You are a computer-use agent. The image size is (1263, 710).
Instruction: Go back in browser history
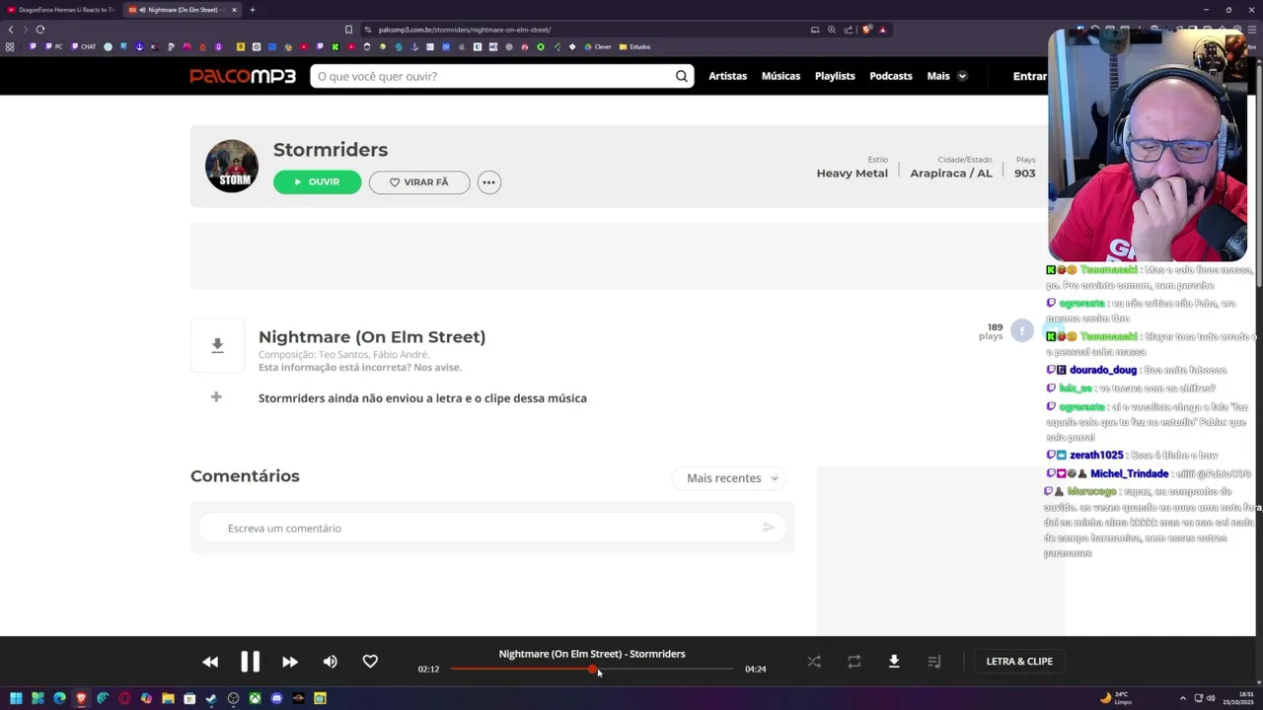tap(11, 30)
